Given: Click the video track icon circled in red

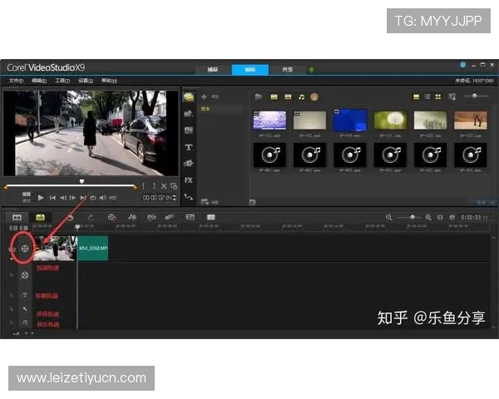Looking at the screenshot, I should point(25,247).
